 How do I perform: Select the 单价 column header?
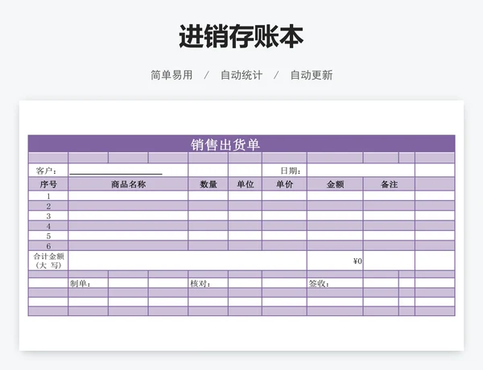click(284, 184)
